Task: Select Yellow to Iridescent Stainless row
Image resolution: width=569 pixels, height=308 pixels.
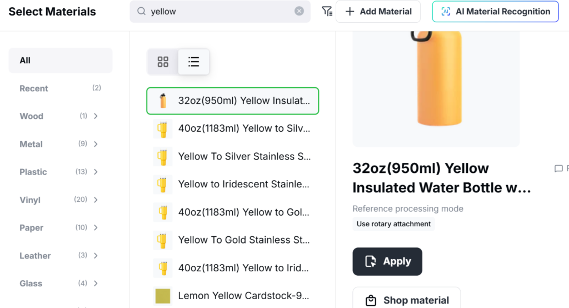Action: coord(233,184)
